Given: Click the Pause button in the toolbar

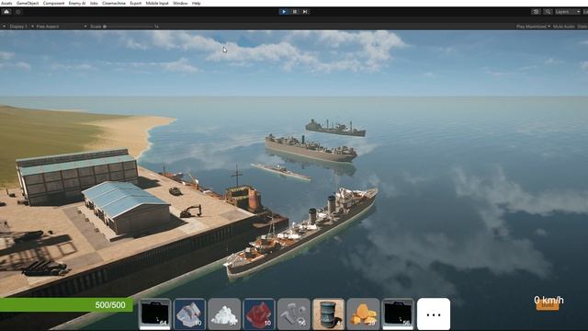Looking at the screenshot, I should tap(295, 12).
